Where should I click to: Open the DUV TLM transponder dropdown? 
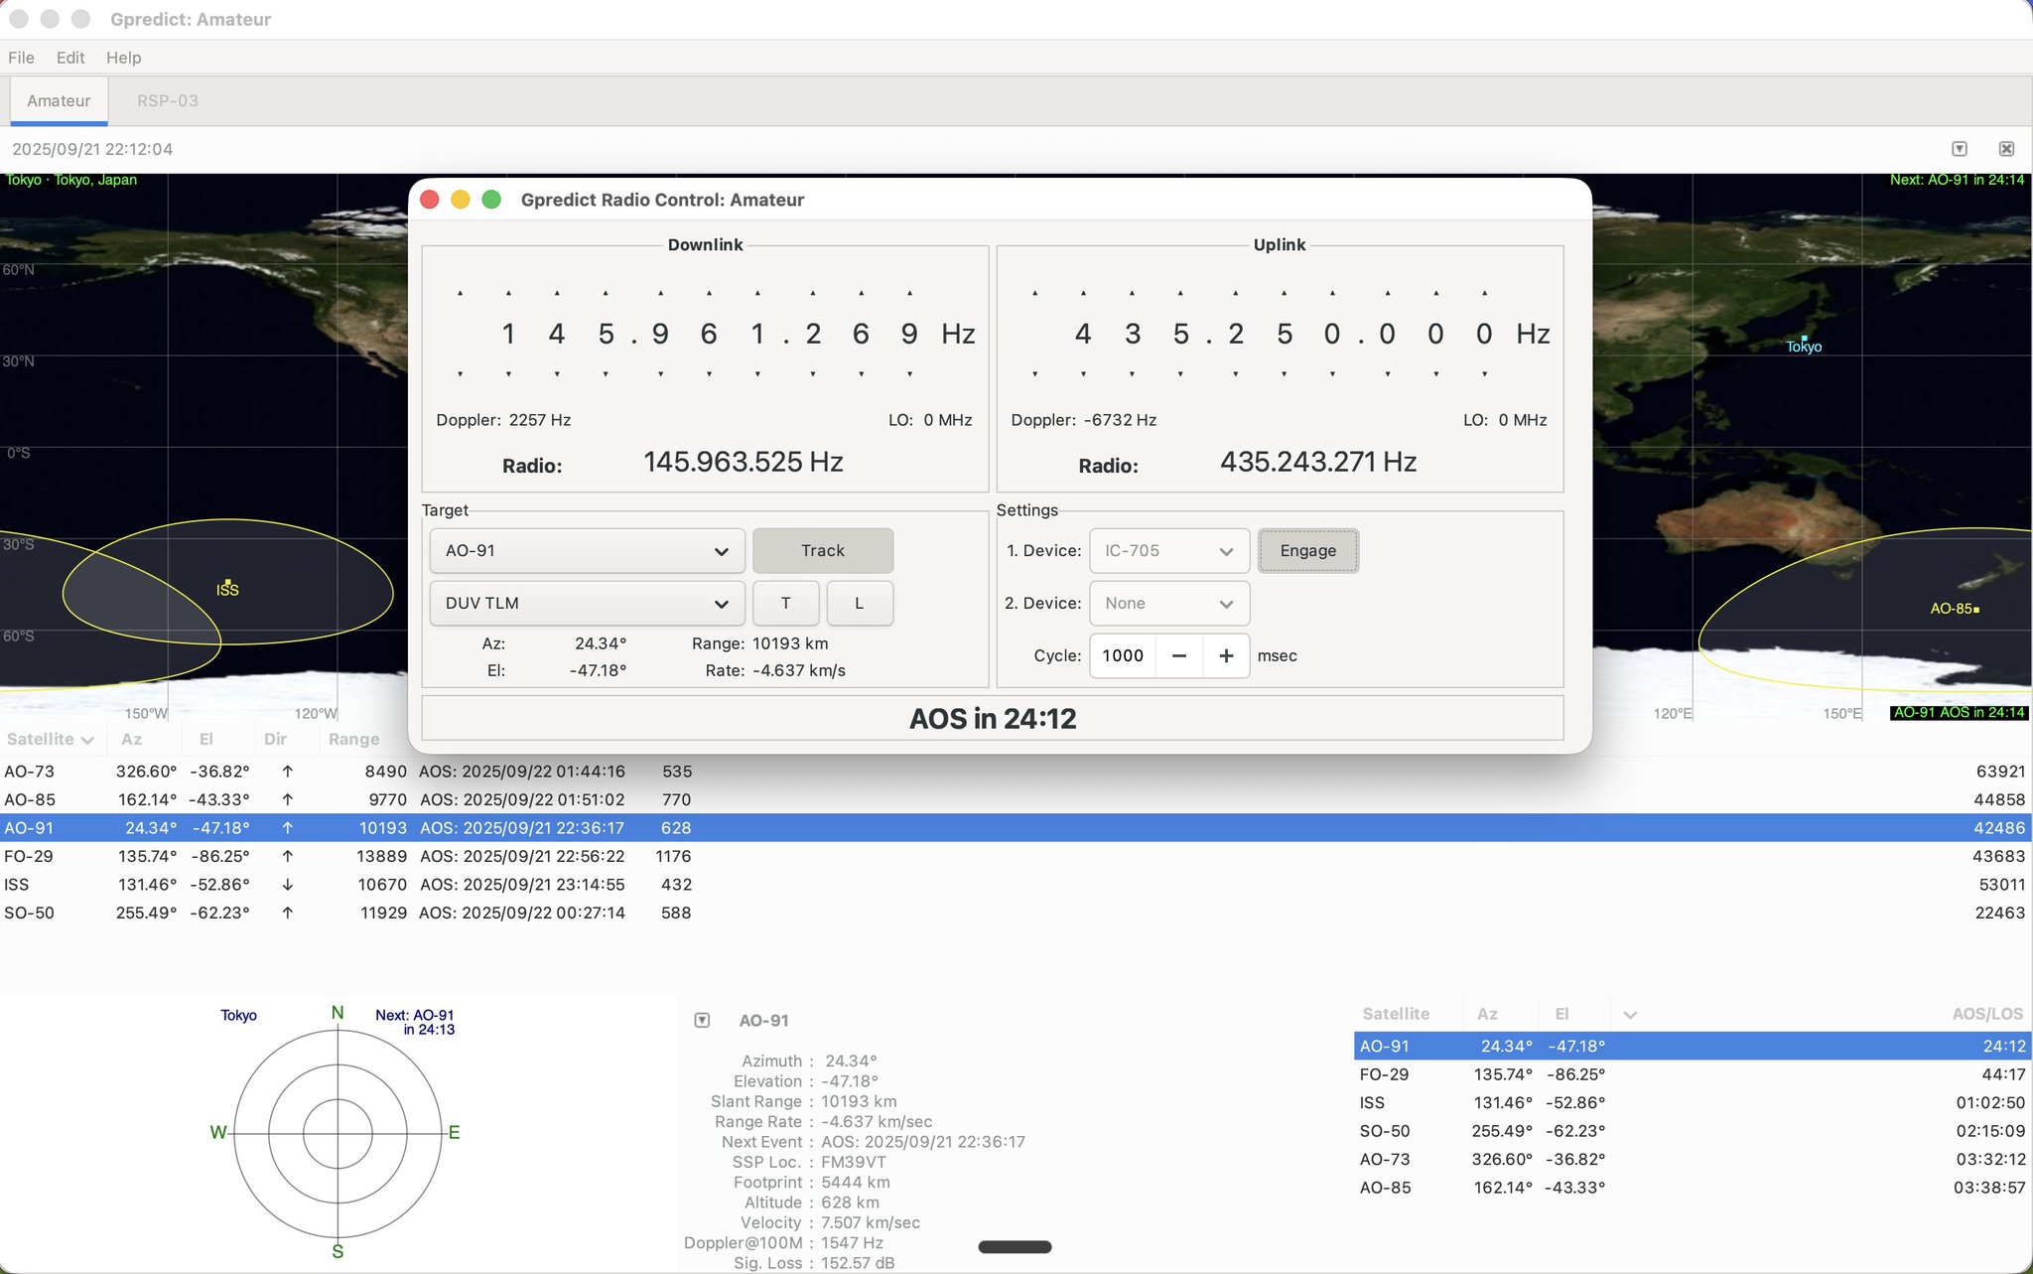tap(587, 603)
